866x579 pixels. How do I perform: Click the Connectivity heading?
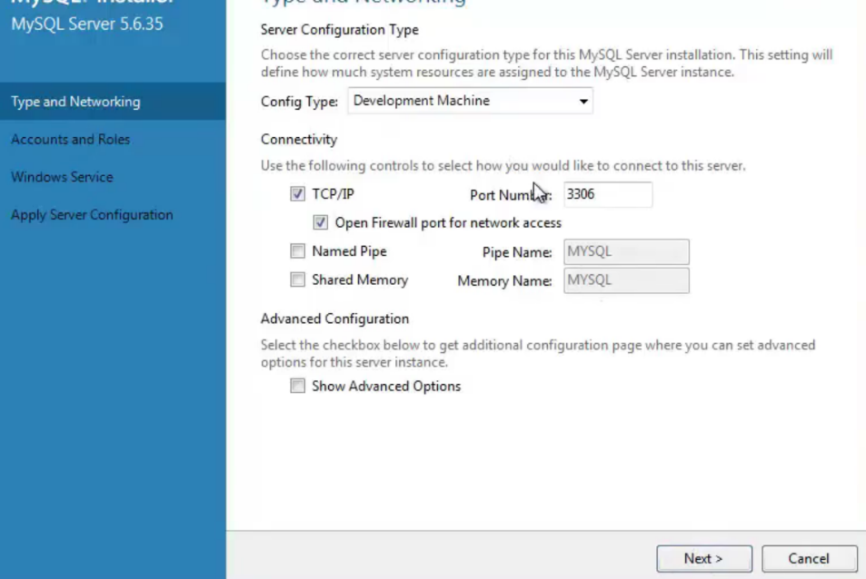click(x=299, y=140)
